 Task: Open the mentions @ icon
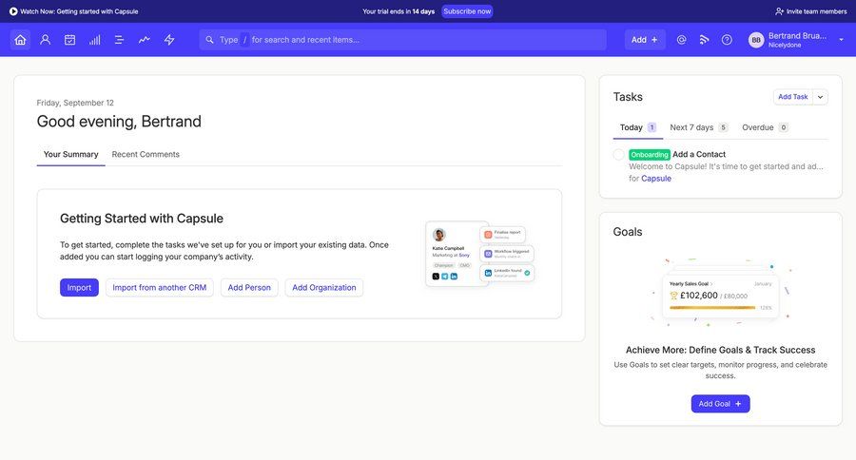coord(681,40)
